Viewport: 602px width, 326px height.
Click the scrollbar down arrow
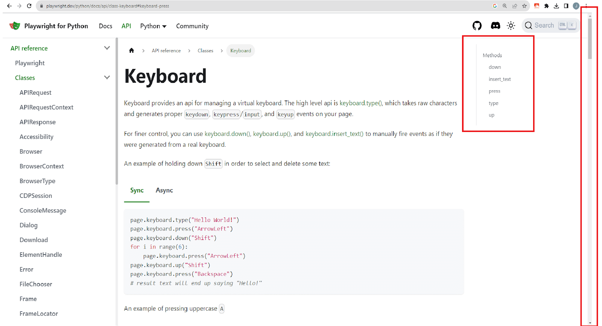pyautogui.click(x=590, y=323)
